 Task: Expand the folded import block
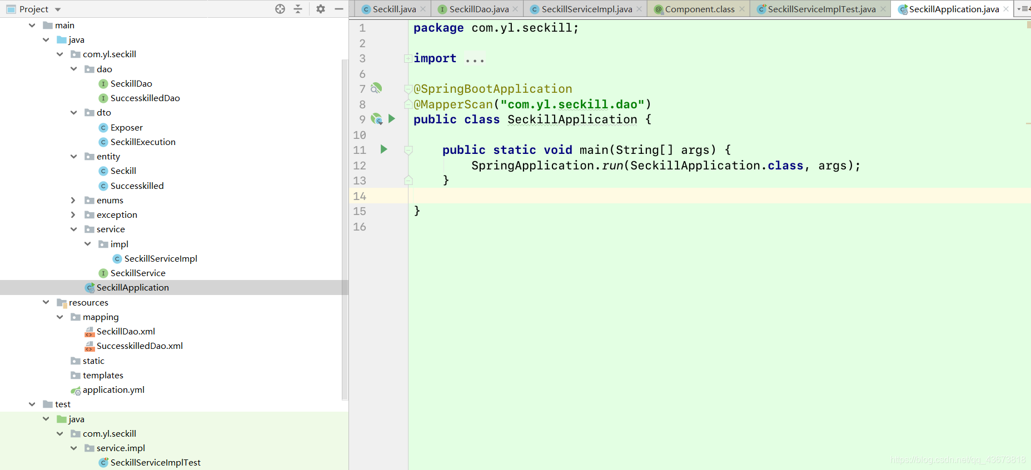click(x=408, y=58)
